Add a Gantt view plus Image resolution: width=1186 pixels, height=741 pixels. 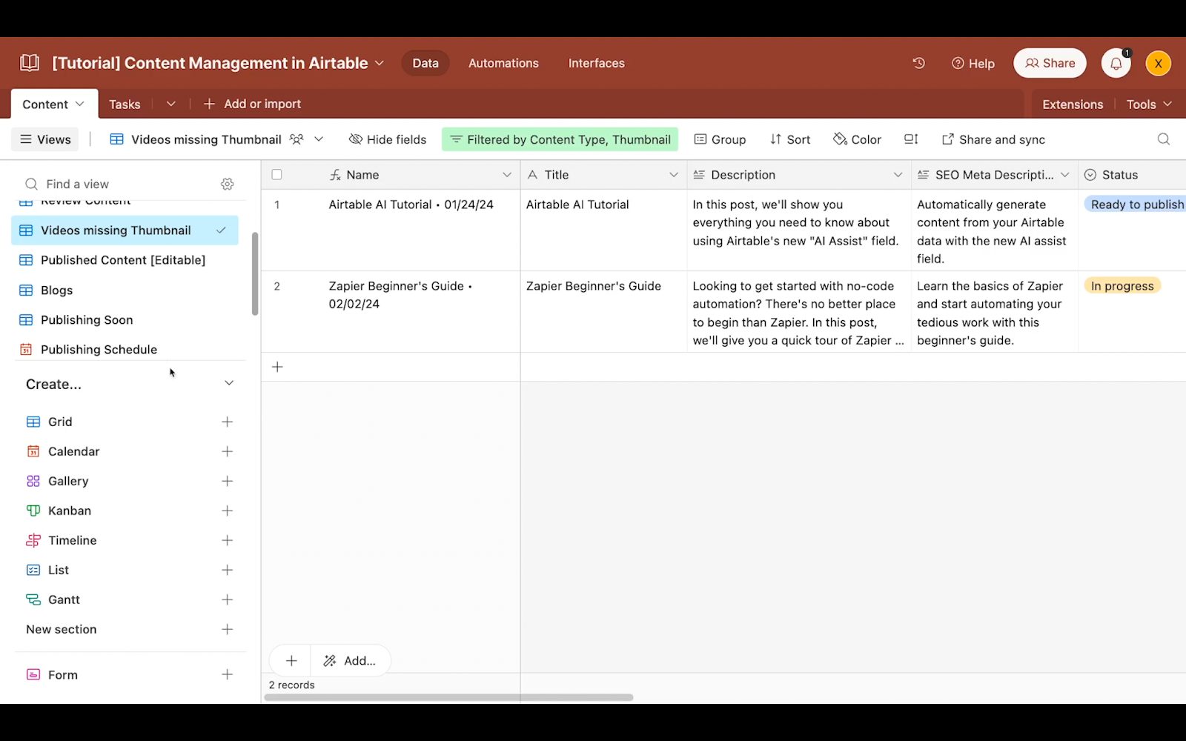[227, 599]
